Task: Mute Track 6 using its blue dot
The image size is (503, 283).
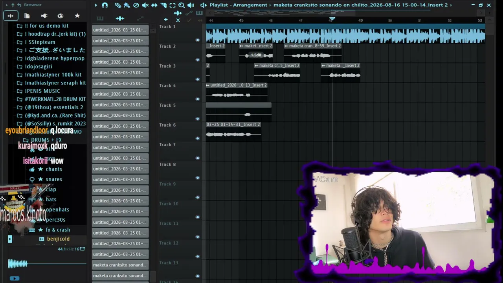Action: click(x=198, y=138)
